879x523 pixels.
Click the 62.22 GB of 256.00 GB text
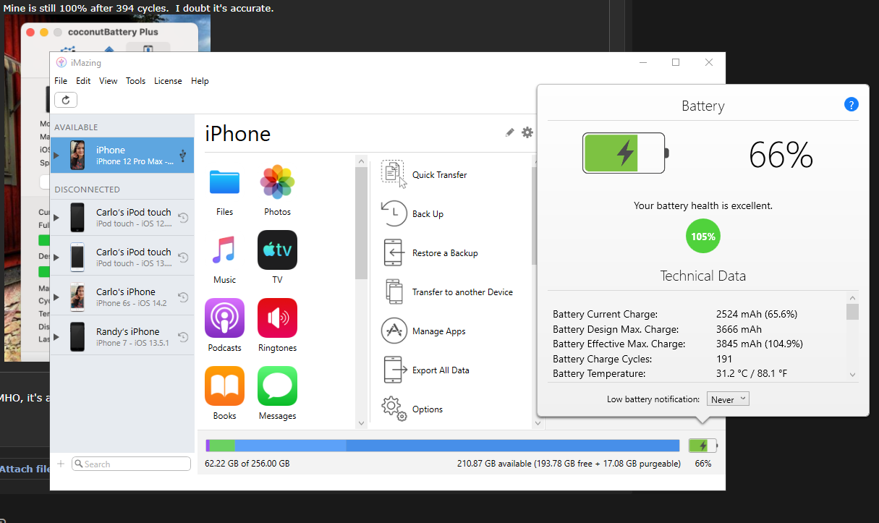(247, 463)
